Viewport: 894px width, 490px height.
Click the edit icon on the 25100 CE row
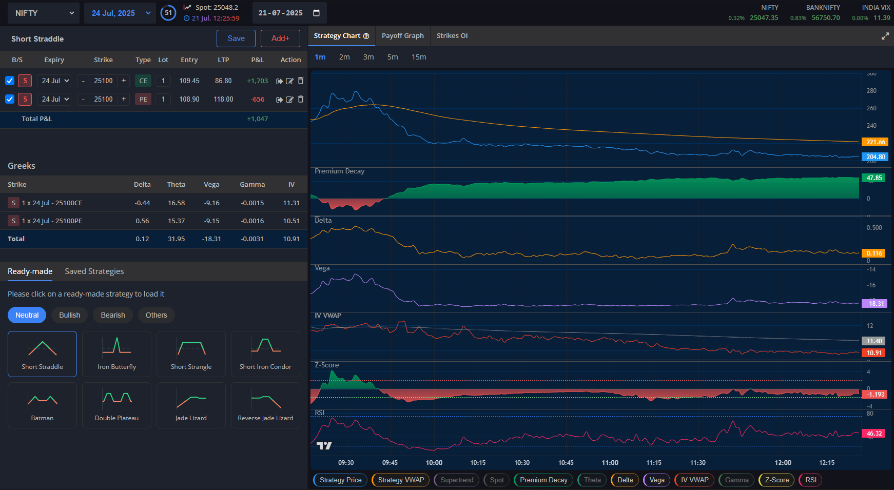(x=289, y=81)
